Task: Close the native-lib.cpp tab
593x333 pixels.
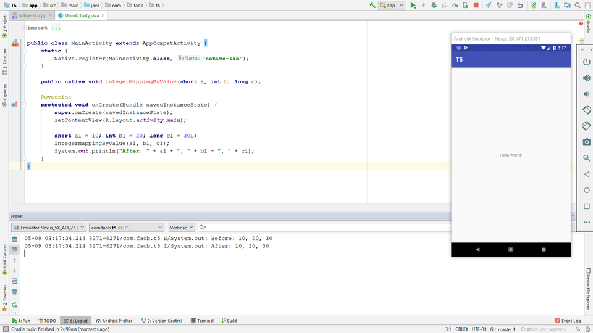Action: pyautogui.click(x=50, y=15)
